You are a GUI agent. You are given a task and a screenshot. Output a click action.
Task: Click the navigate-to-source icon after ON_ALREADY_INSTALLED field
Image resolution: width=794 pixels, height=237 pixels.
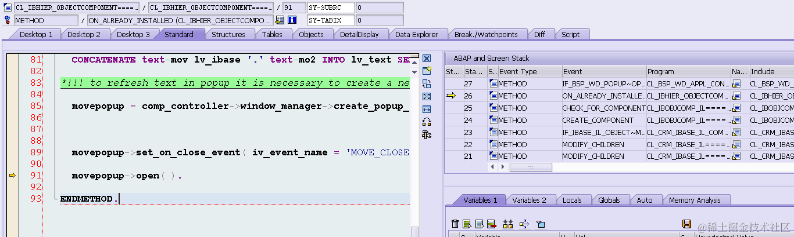(280, 20)
